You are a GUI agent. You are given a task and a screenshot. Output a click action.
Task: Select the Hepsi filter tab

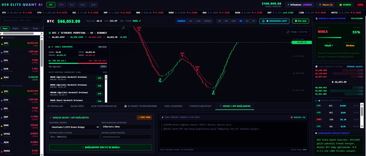click(5, 28)
